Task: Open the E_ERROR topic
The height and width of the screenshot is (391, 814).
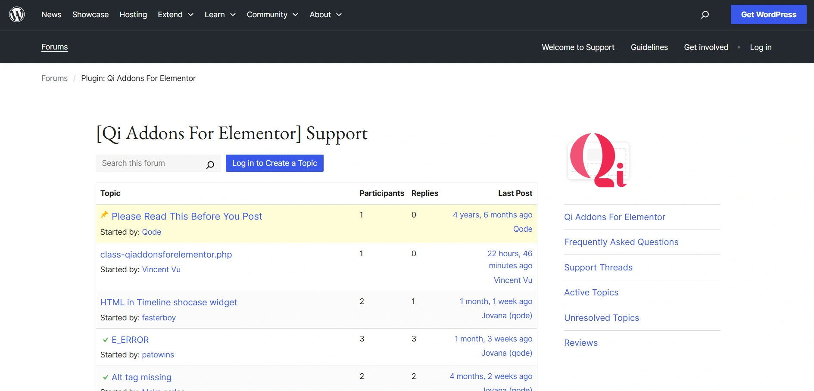Action: (x=130, y=340)
